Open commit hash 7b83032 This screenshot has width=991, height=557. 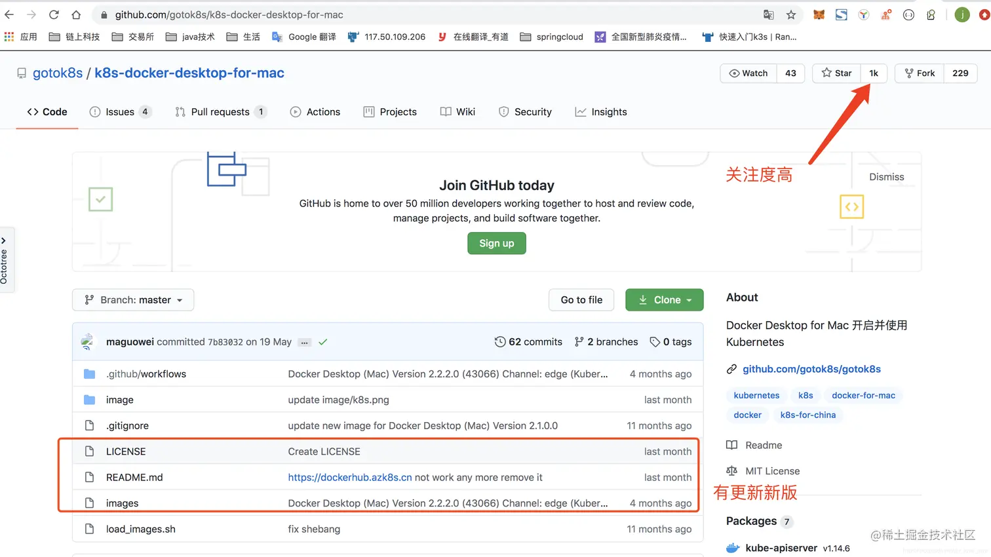pyautogui.click(x=225, y=342)
